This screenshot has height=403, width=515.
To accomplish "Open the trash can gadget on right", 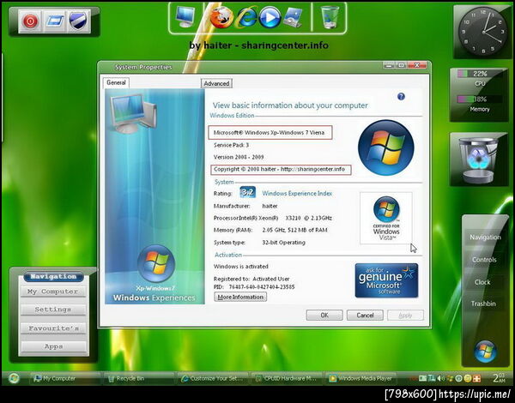I will click(x=478, y=160).
